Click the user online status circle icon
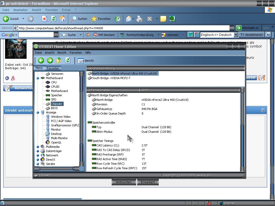This screenshot has width=275, height=206. point(7,78)
